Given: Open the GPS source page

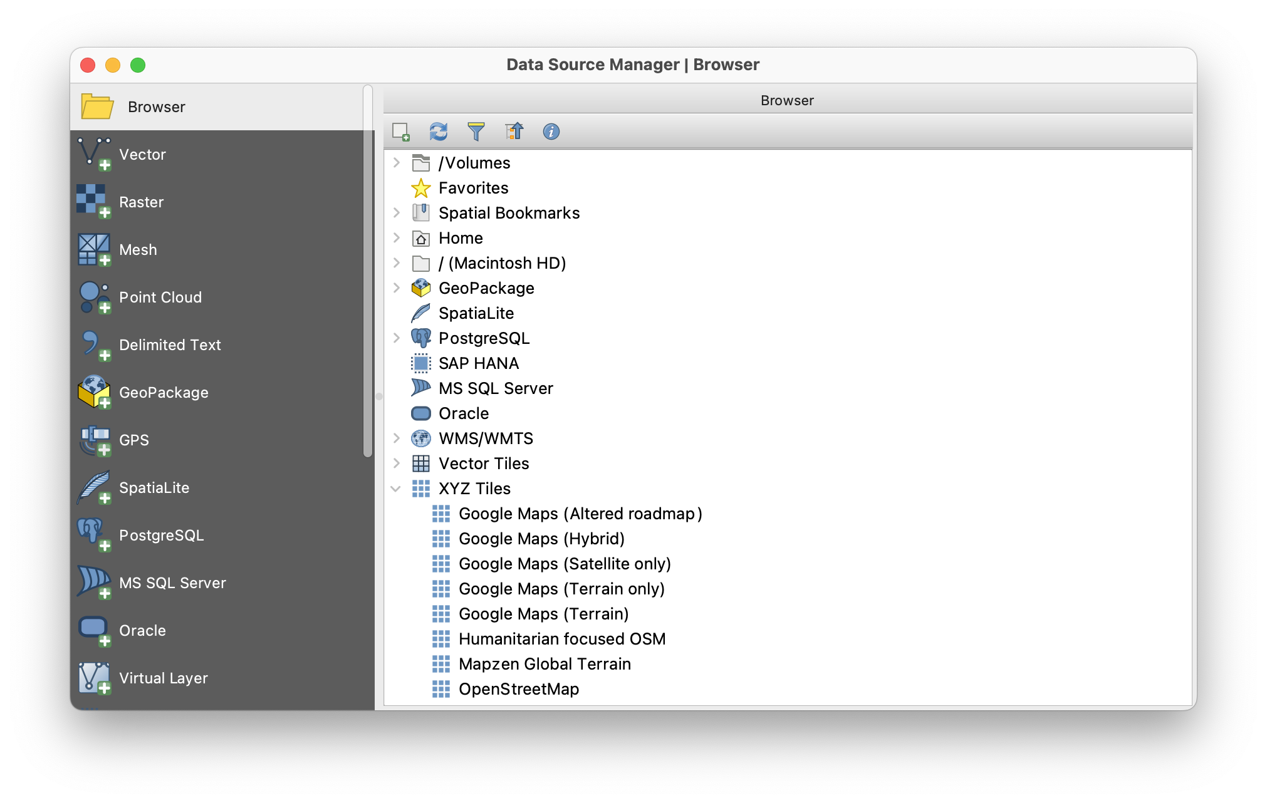Looking at the screenshot, I should click(x=133, y=440).
